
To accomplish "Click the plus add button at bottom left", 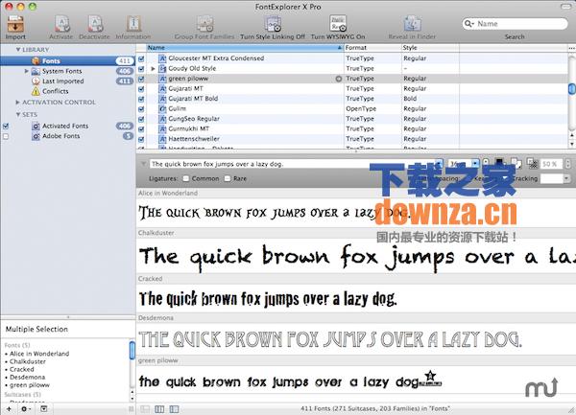I will pyautogui.click(x=9, y=408).
